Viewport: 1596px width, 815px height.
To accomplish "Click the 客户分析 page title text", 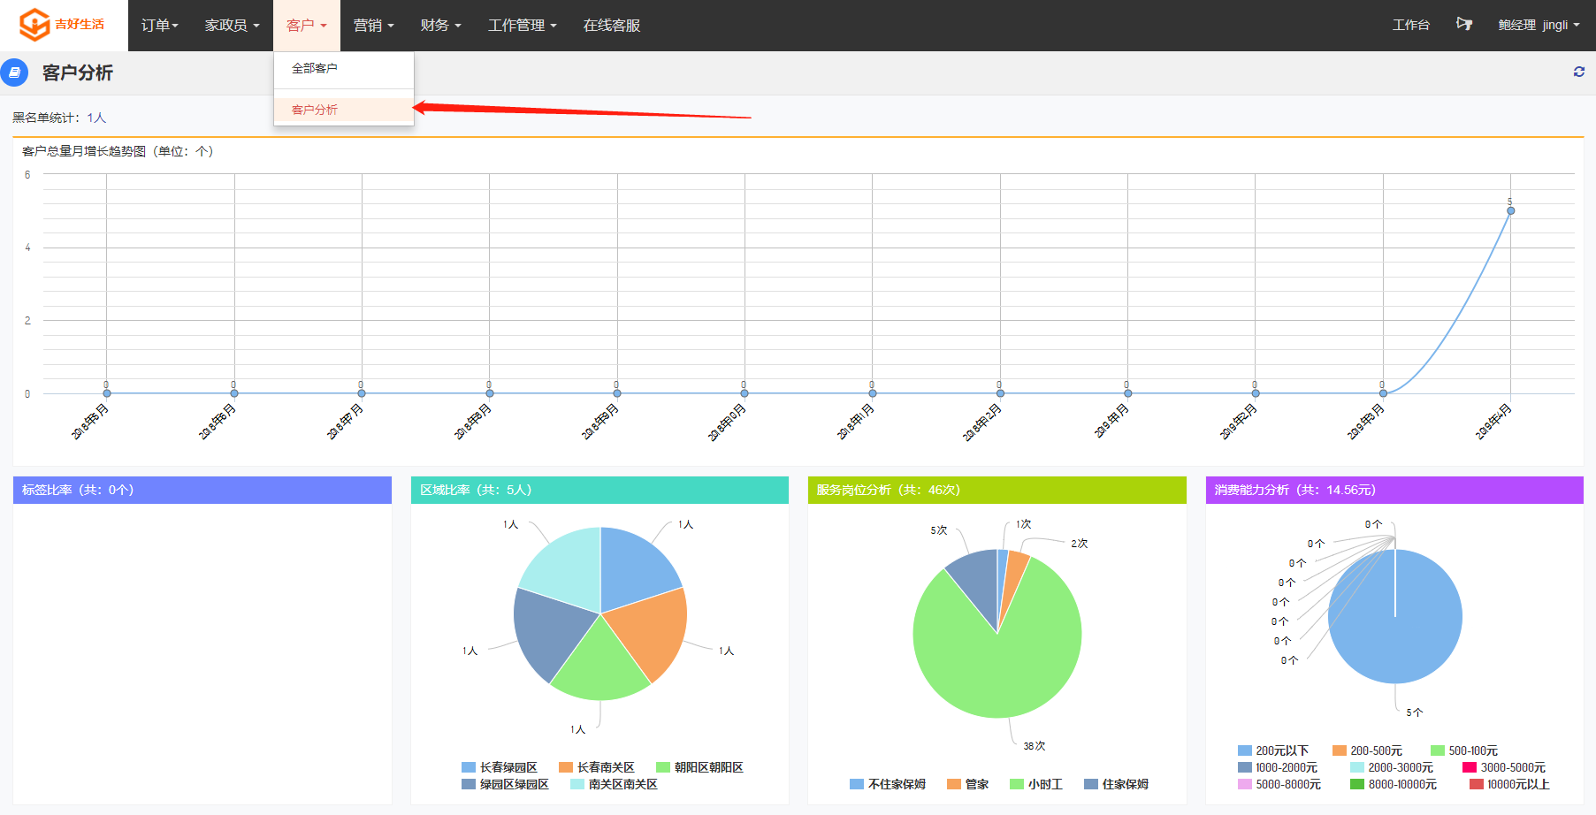I will coord(78,72).
